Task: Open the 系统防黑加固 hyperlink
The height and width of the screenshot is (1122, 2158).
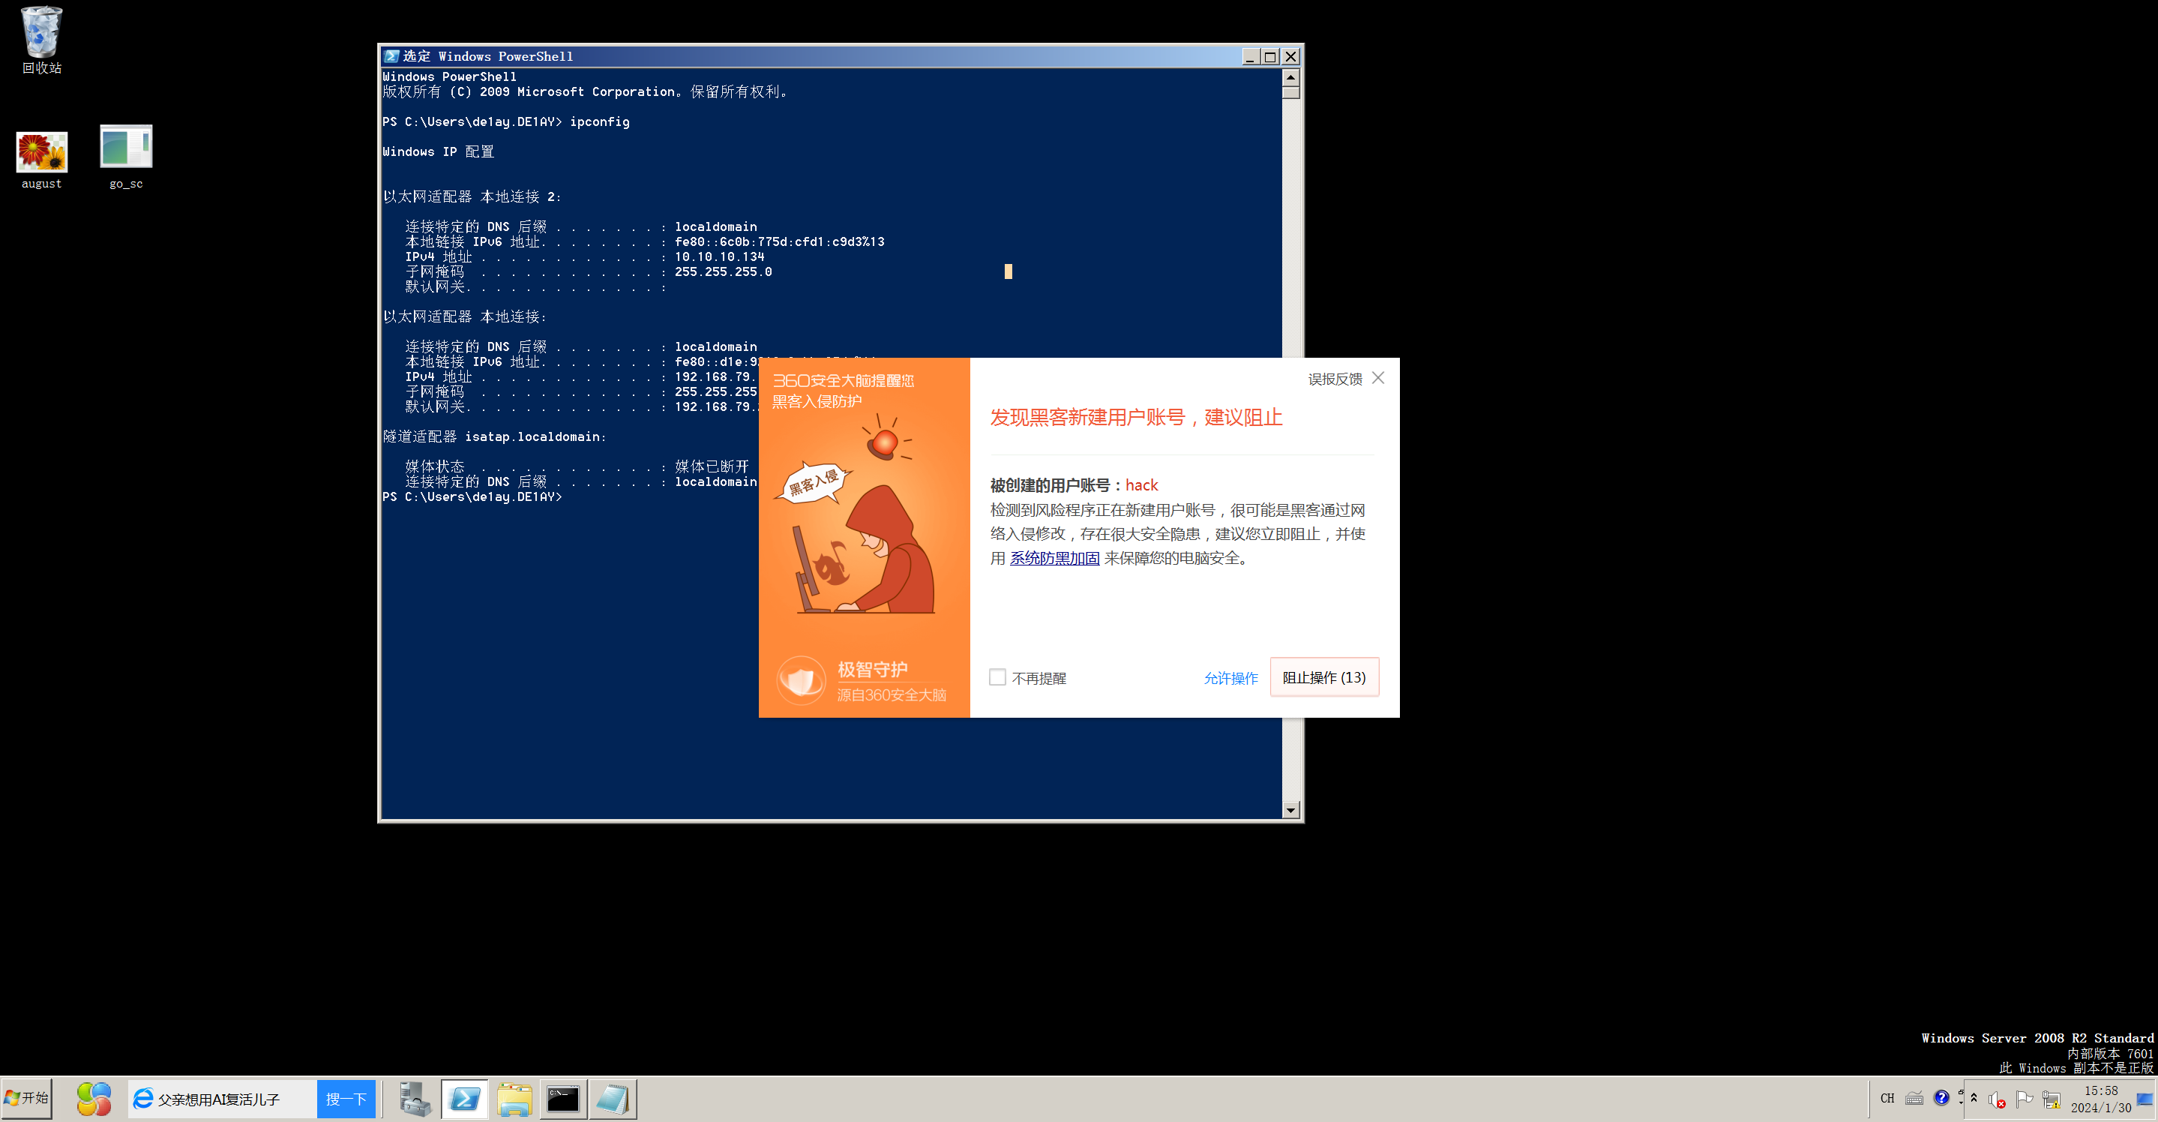Action: 1054,558
